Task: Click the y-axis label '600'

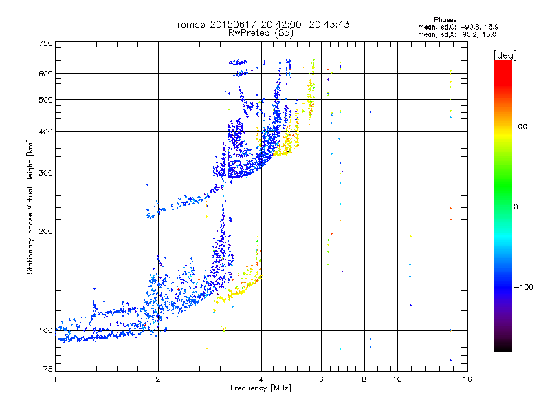Action: (45, 74)
